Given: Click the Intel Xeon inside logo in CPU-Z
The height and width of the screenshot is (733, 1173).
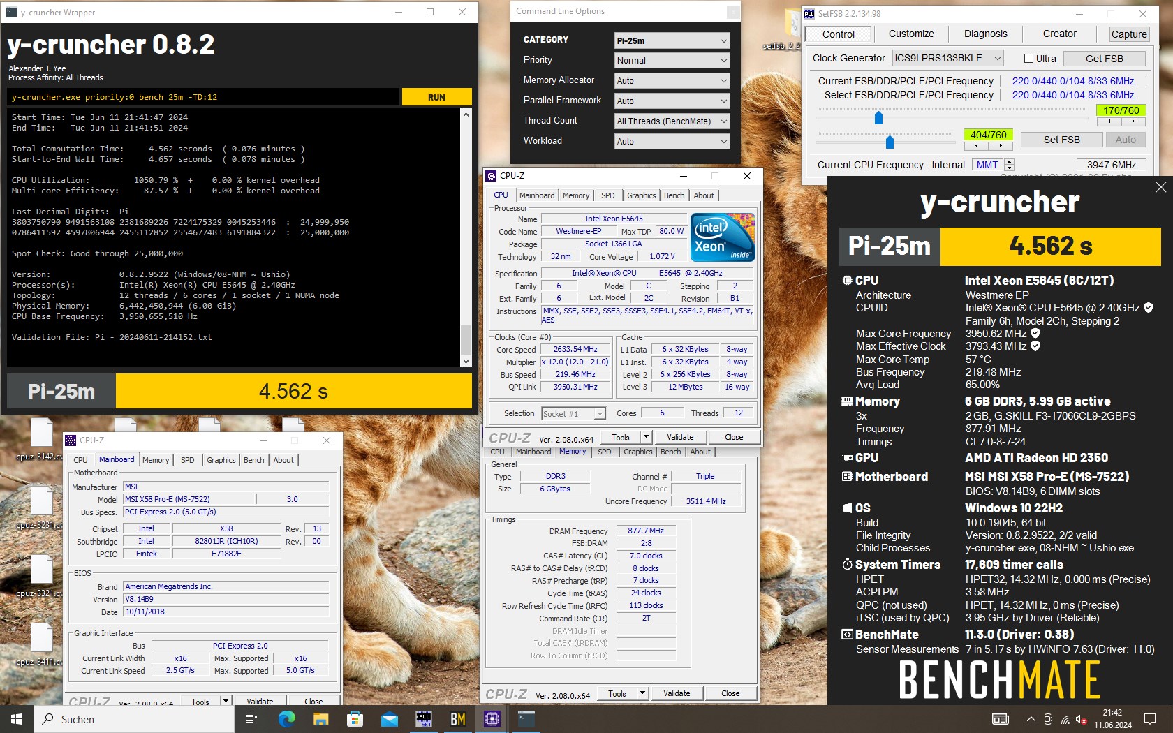Looking at the screenshot, I should [723, 237].
